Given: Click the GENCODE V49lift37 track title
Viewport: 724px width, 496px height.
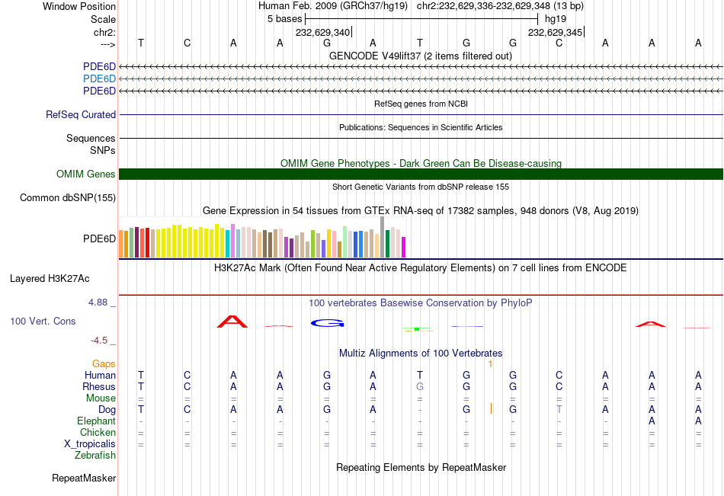Looking at the screenshot, I should (x=421, y=56).
